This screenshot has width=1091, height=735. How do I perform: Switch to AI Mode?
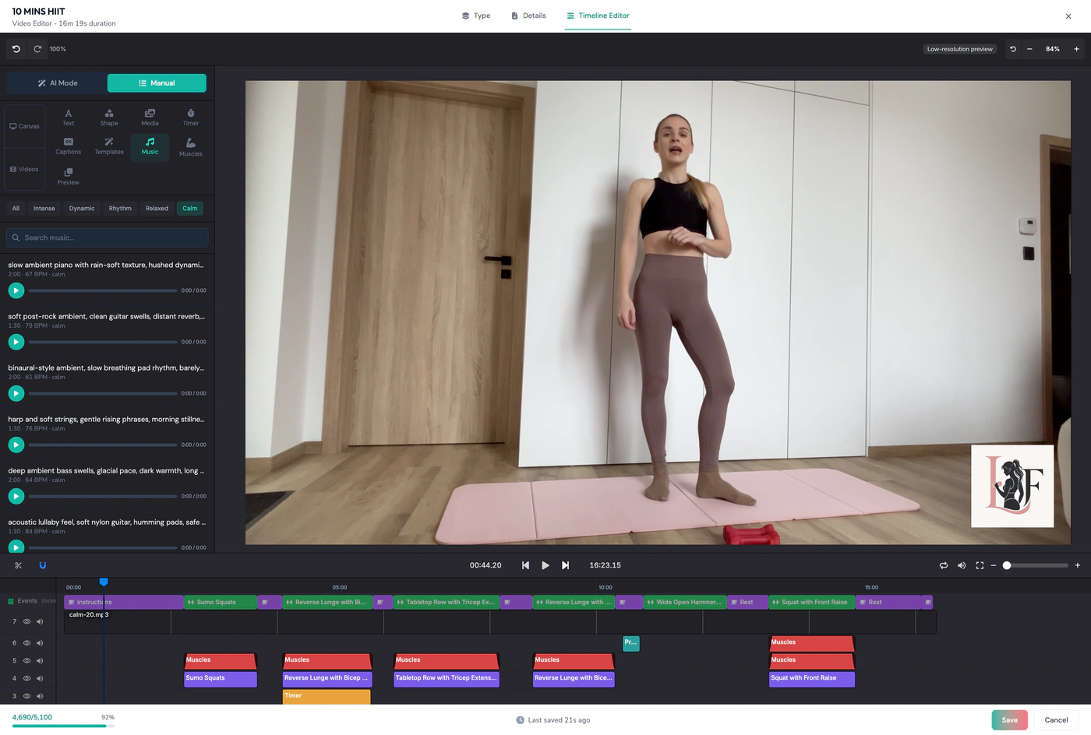click(57, 83)
